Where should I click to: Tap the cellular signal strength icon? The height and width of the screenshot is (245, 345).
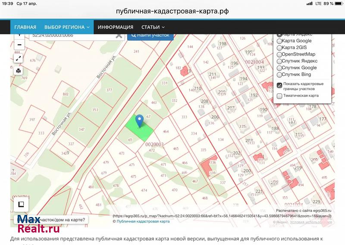[x=309, y=3]
